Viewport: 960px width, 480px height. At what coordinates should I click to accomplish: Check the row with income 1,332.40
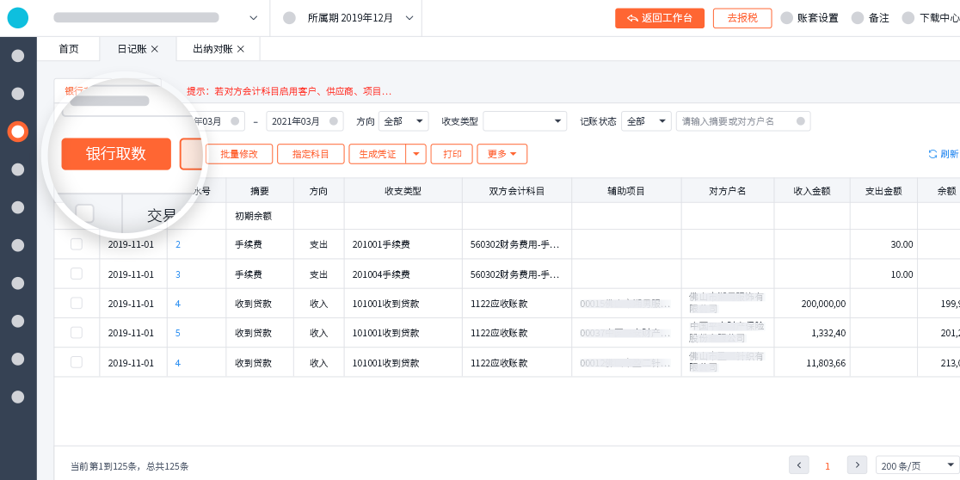(x=77, y=332)
